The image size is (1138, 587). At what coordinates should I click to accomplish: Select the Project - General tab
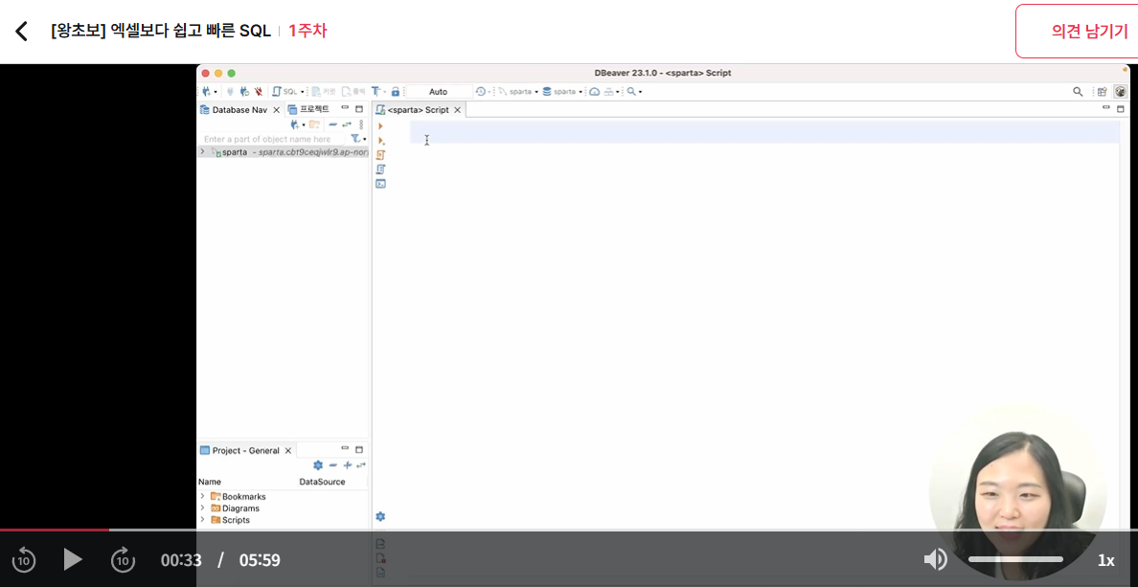pyautogui.click(x=239, y=451)
